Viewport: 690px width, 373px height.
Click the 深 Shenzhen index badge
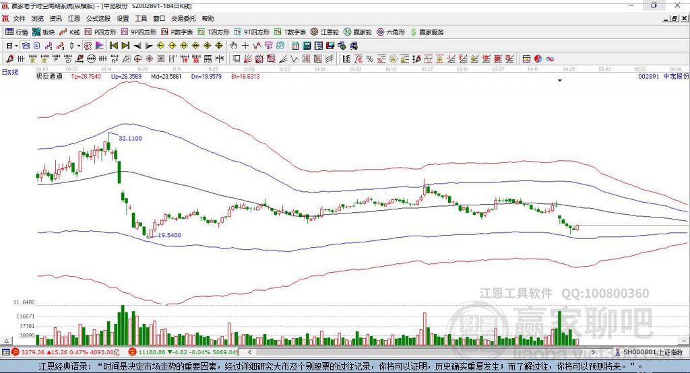pos(132,352)
